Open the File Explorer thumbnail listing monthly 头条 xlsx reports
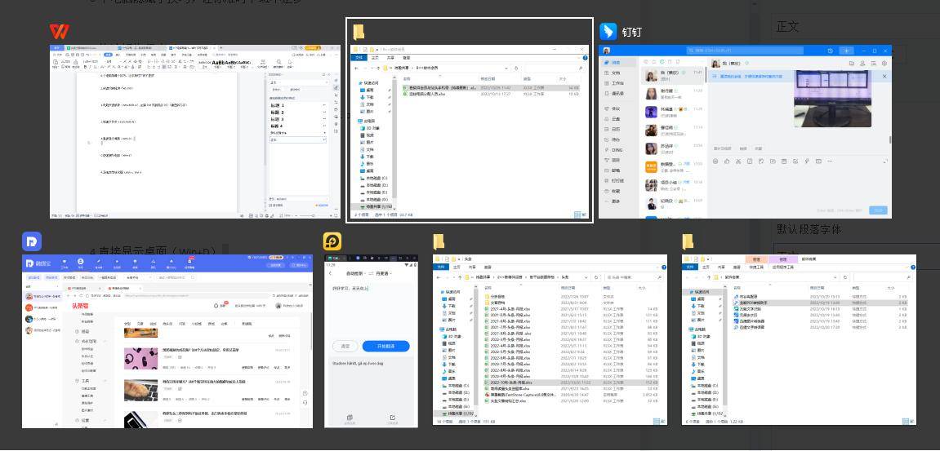This screenshot has width=940, height=451. point(550,340)
